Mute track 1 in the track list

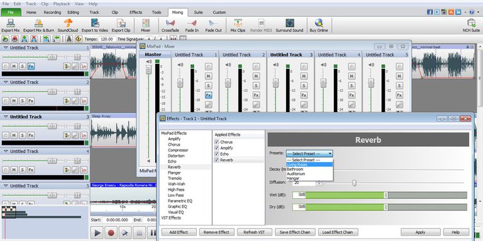pyautogui.click(x=14, y=66)
